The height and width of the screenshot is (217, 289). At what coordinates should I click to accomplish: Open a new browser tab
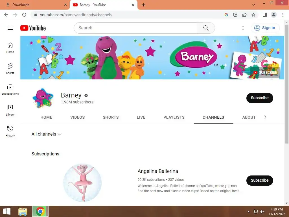click(x=144, y=5)
